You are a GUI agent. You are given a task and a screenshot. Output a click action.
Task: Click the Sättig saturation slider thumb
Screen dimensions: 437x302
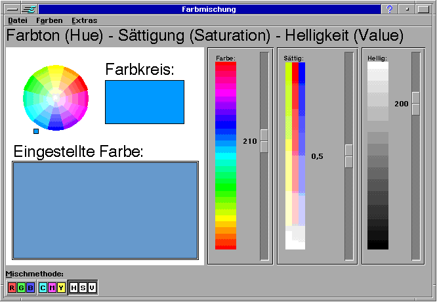tap(349, 156)
